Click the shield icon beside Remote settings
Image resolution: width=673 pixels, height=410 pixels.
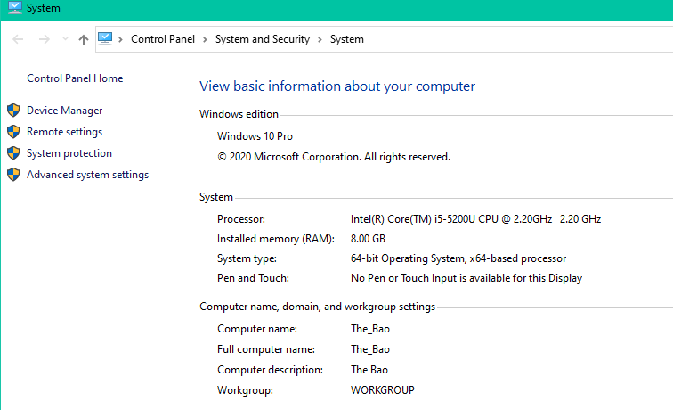pos(13,132)
